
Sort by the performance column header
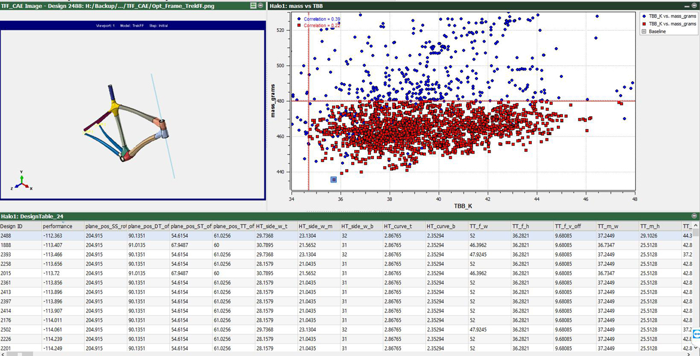coord(57,226)
